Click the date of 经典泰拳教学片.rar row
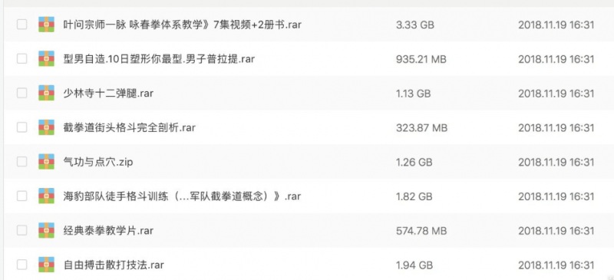Image resolution: width=614 pixels, height=280 pixels. 556,231
